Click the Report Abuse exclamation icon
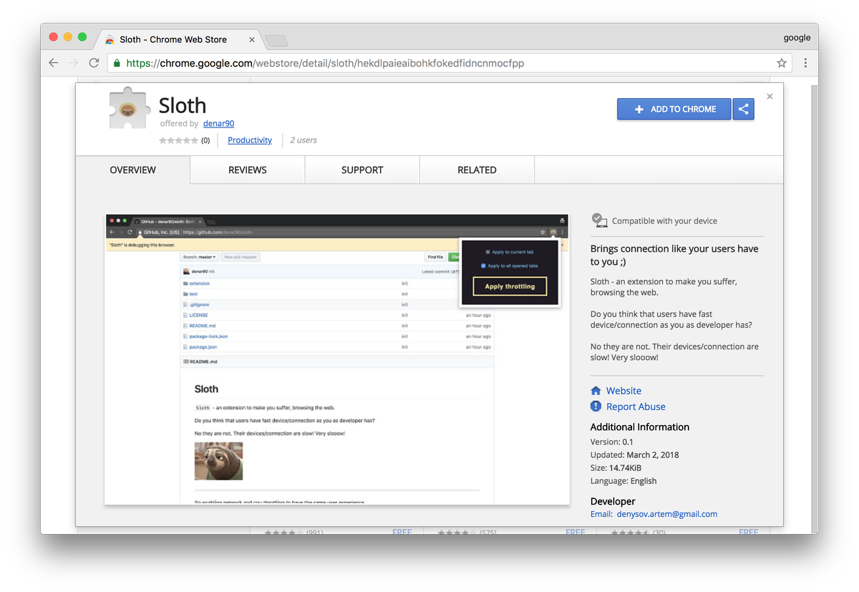 coord(596,407)
